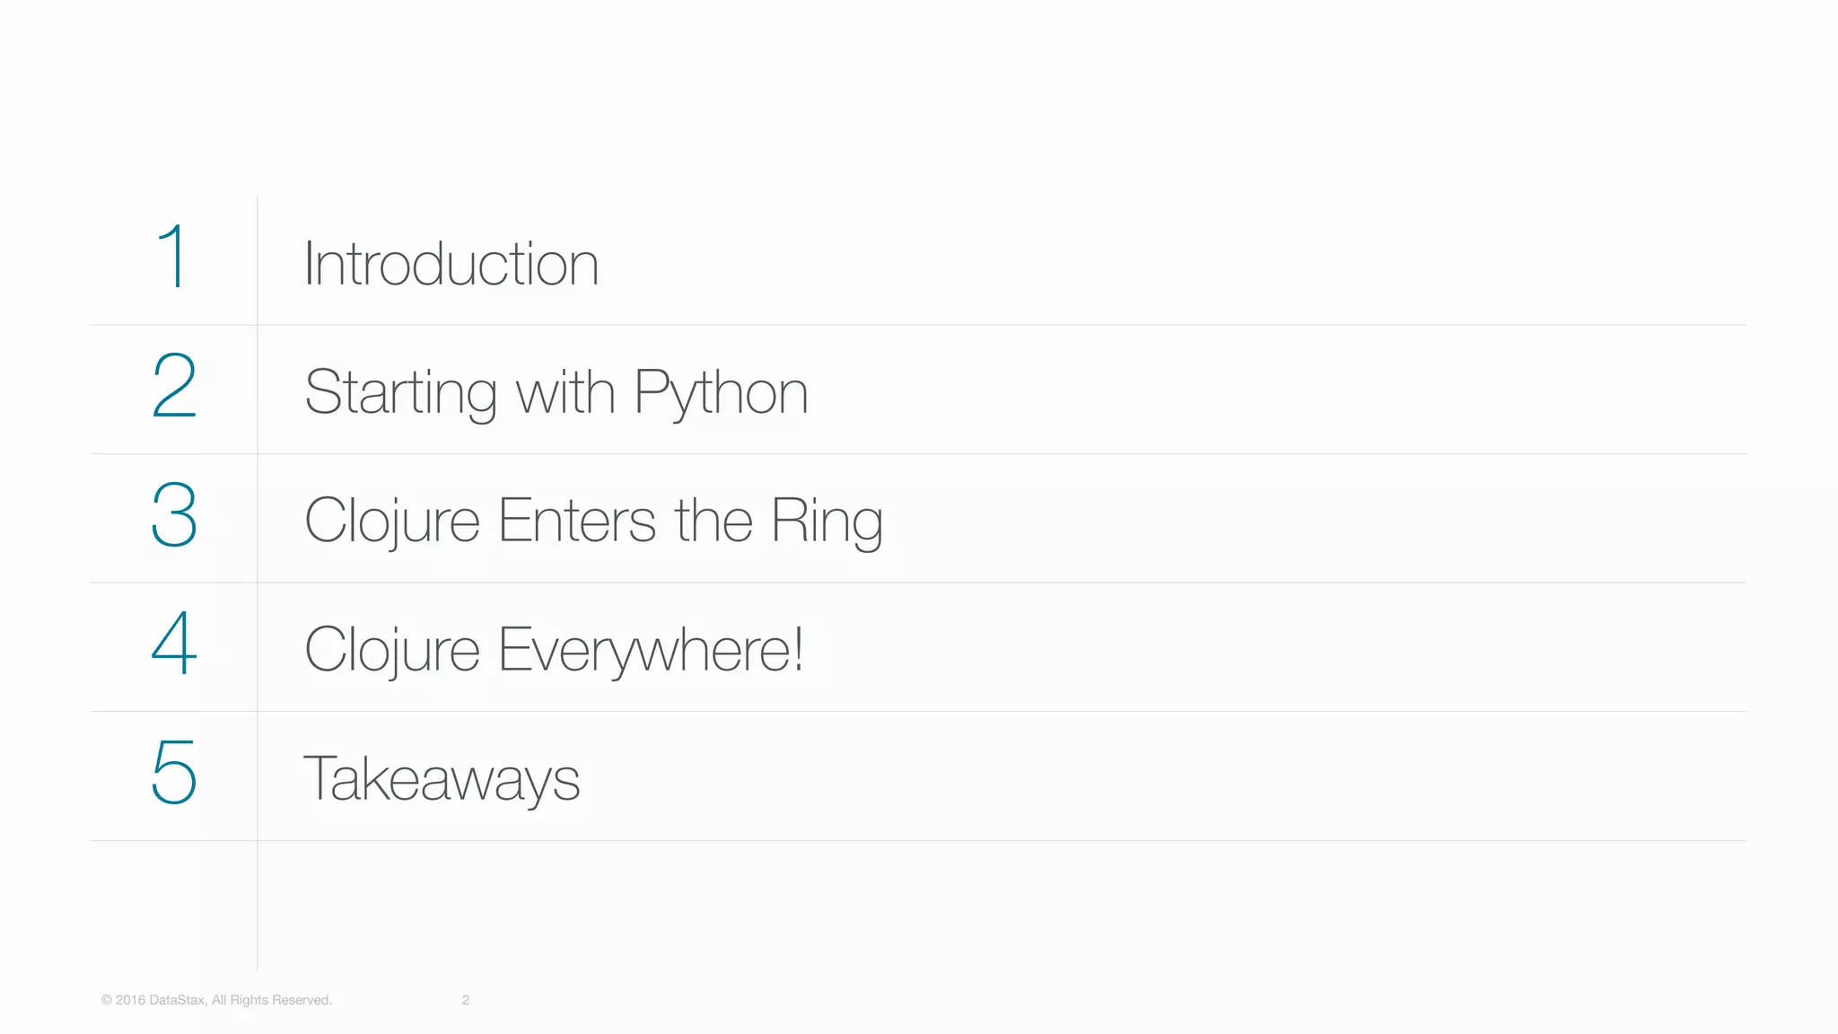Click the word Clojure in the fourth item
Image resolution: width=1838 pixels, height=1034 pixels.
click(392, 649)
